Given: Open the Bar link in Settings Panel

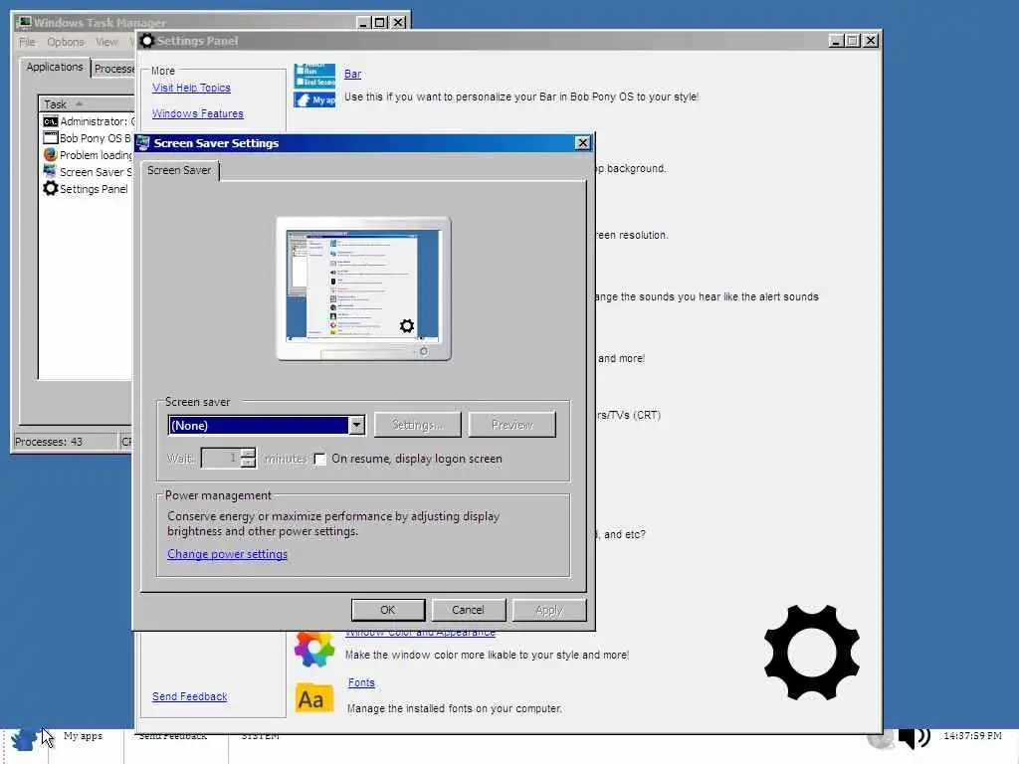Looking at the screenshot, I should point(353,74).
